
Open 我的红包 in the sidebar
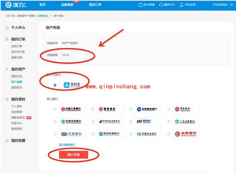17,76
